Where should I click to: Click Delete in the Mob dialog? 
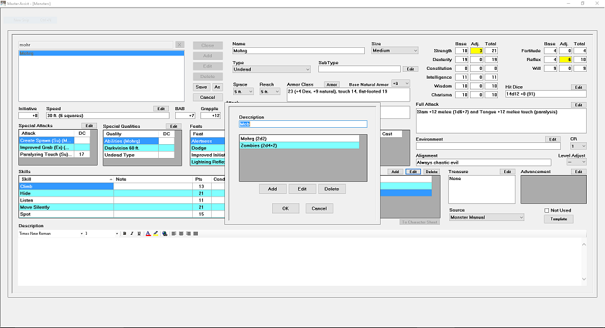pos(332,189)
